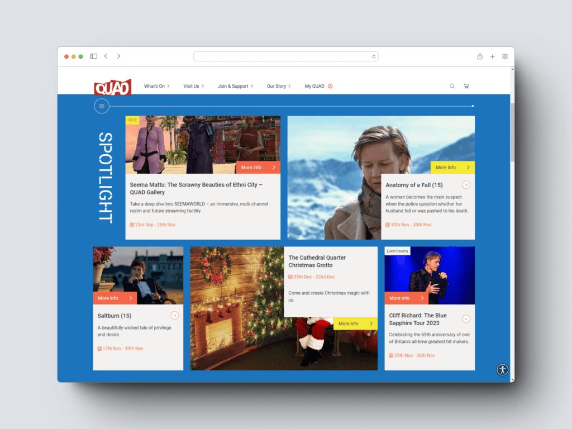
Task: Expand the What's On navigation chevron
Action: pyautogui.click(x=170, y=86)
